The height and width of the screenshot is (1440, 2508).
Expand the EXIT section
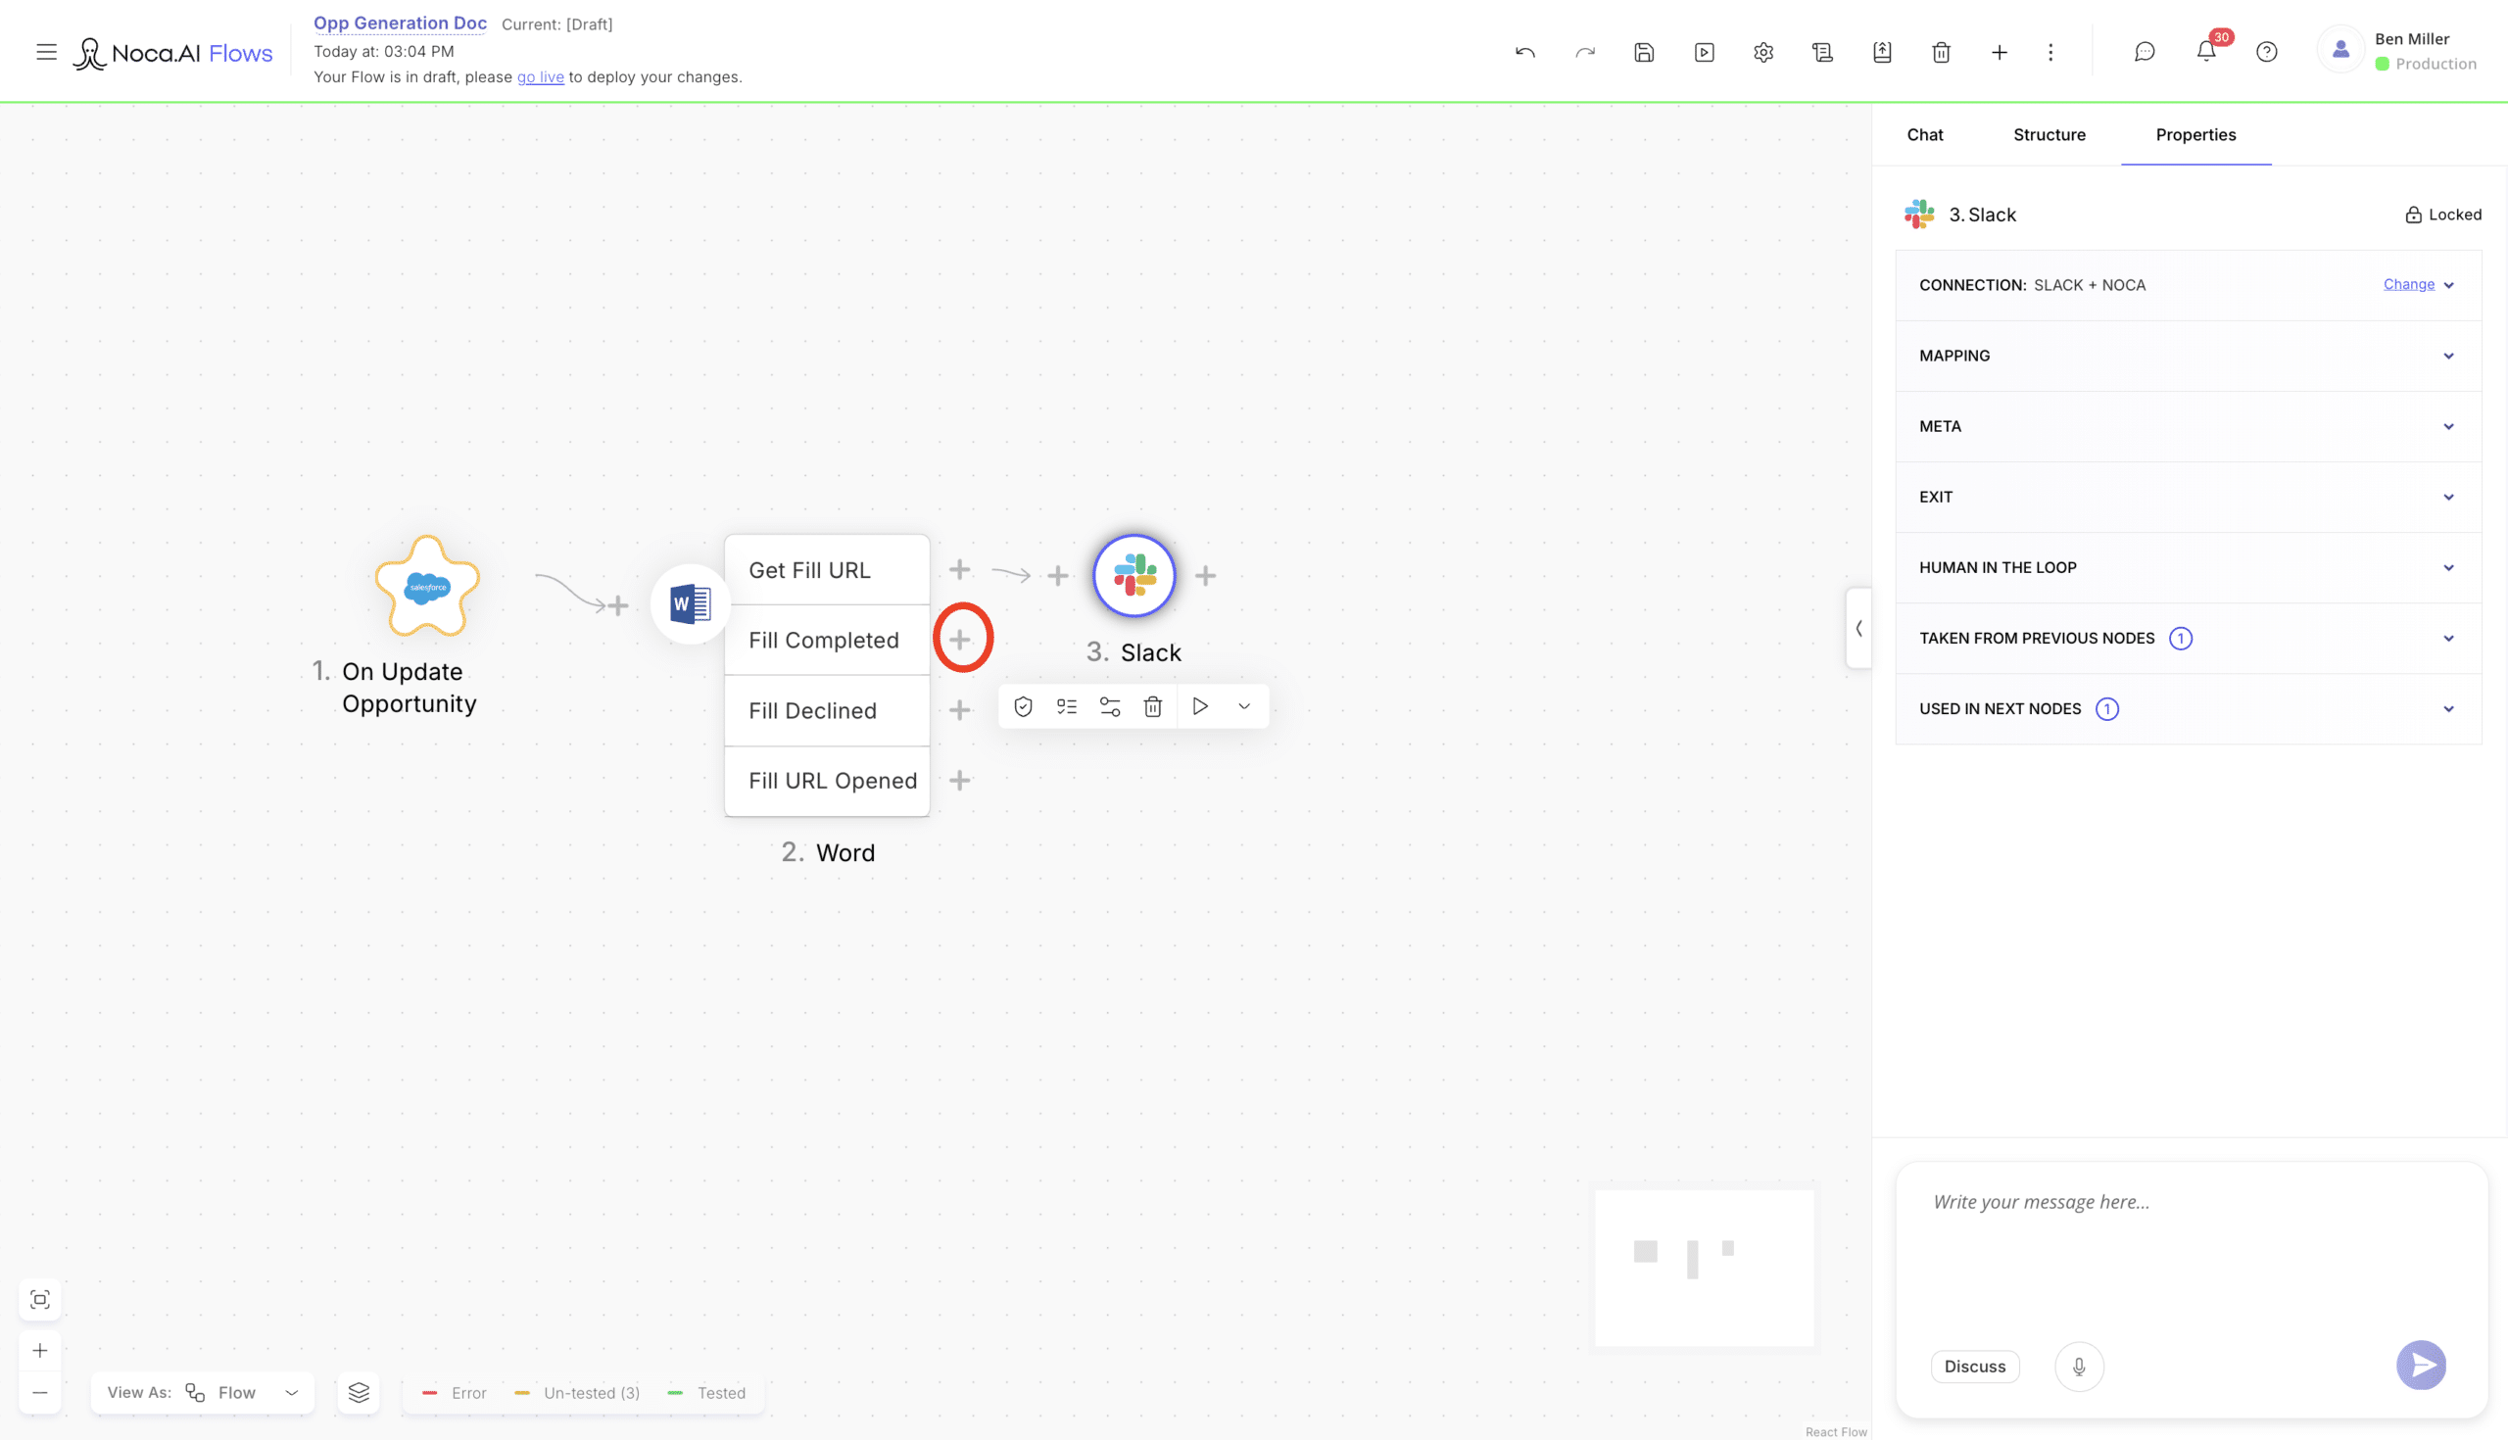click(2188, 497)
